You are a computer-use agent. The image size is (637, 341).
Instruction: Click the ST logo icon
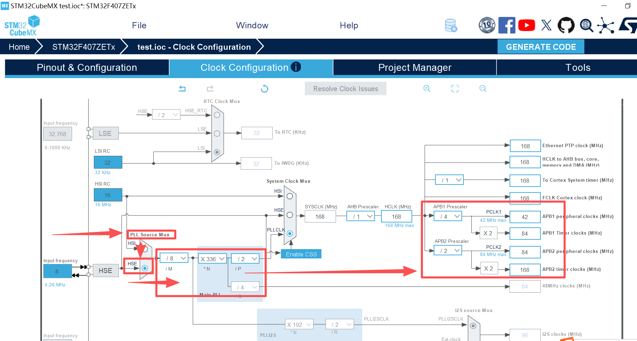tap(628, 25)
